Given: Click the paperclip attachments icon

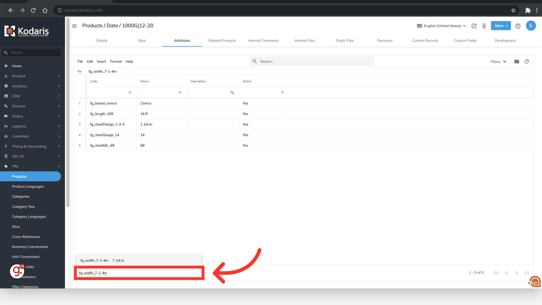Looking at the screenshot, I should [484, 26].
